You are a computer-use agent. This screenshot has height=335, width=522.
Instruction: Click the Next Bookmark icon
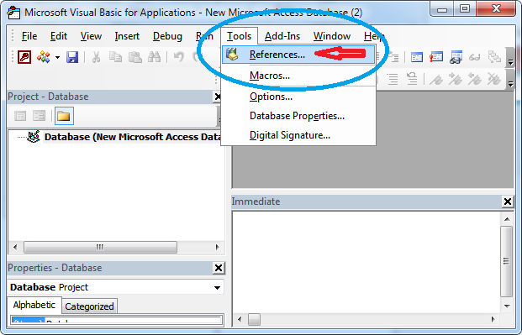click(455, 79)
